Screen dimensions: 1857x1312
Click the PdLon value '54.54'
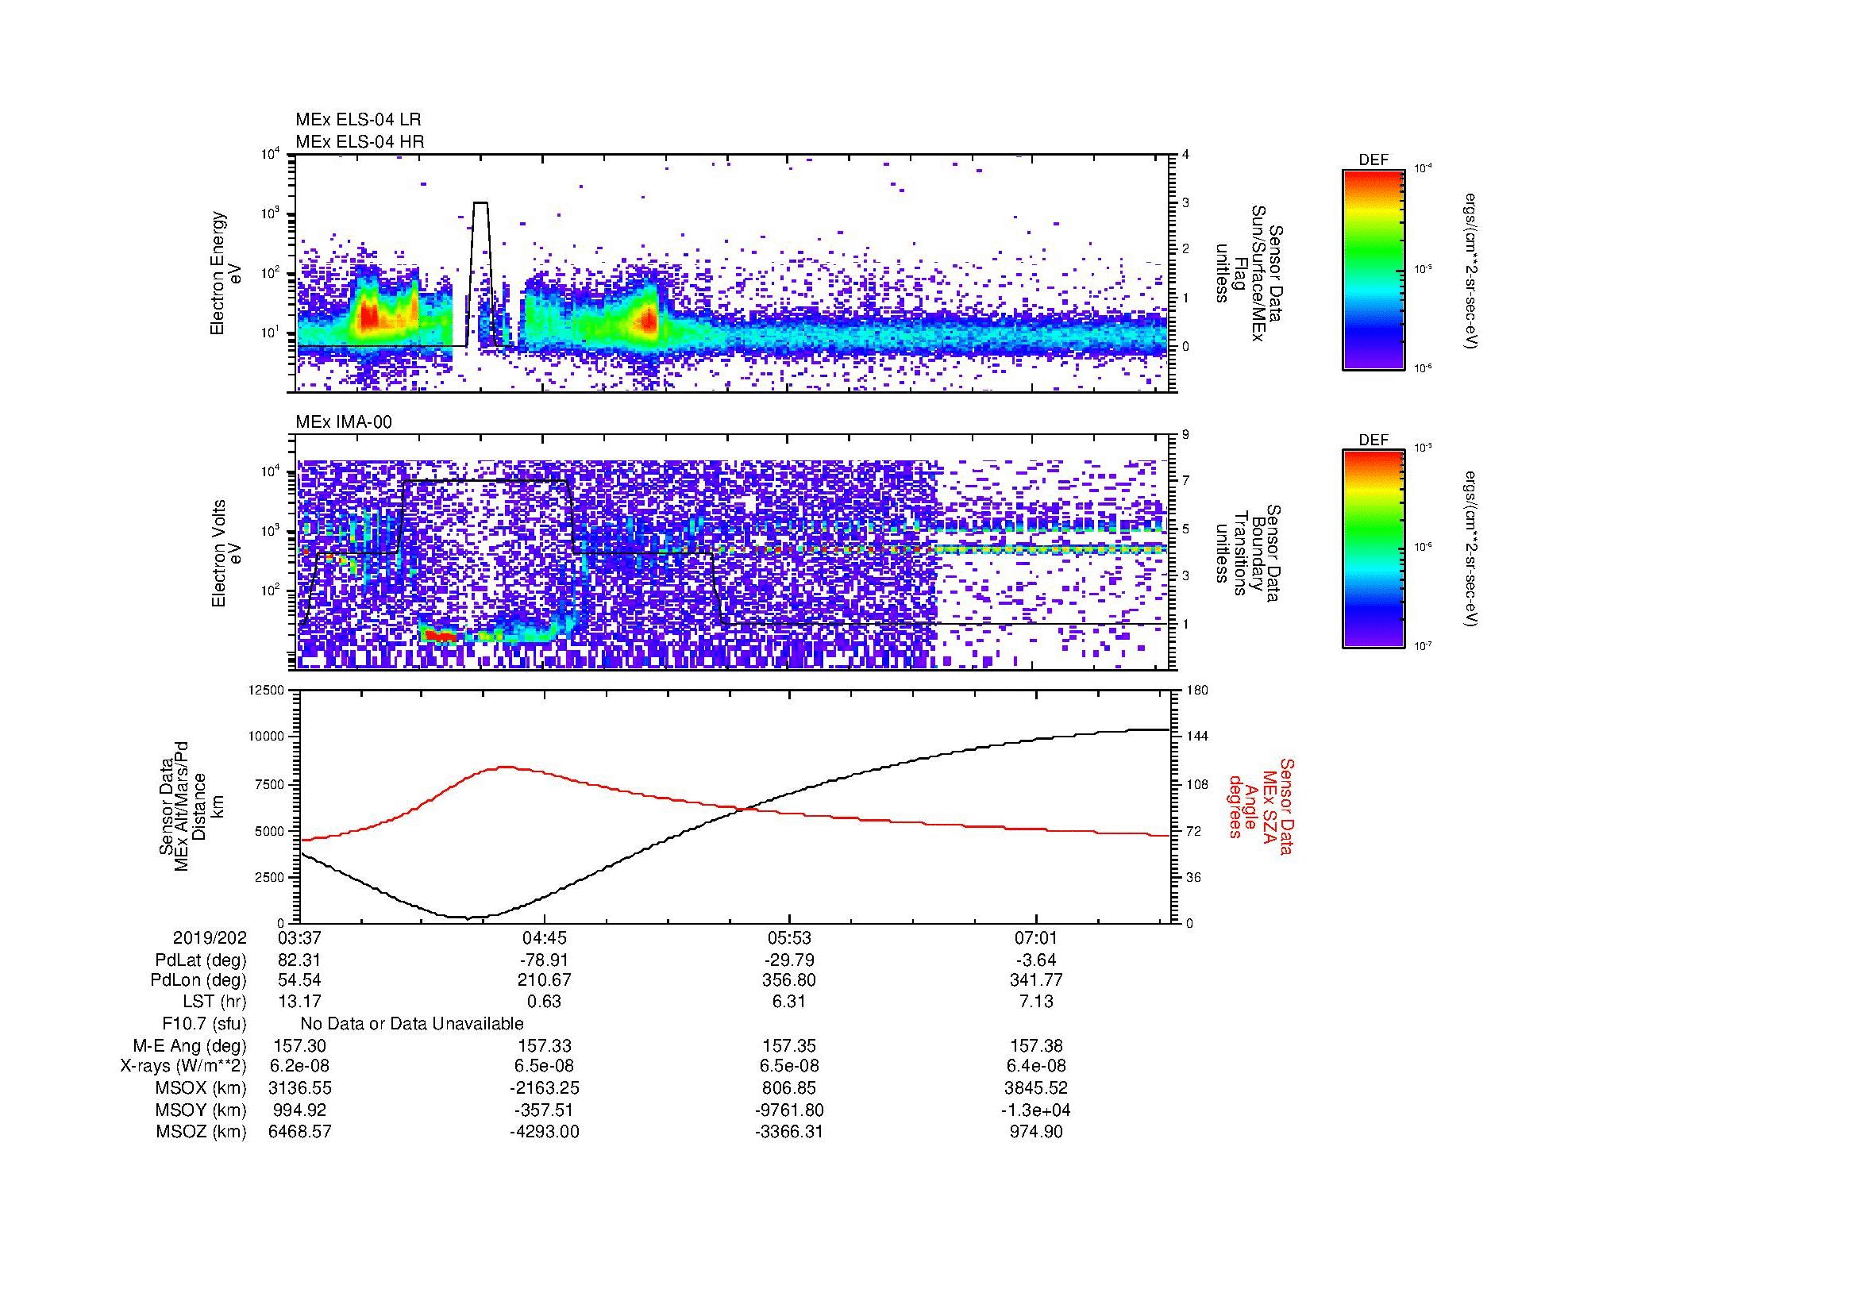299,980
